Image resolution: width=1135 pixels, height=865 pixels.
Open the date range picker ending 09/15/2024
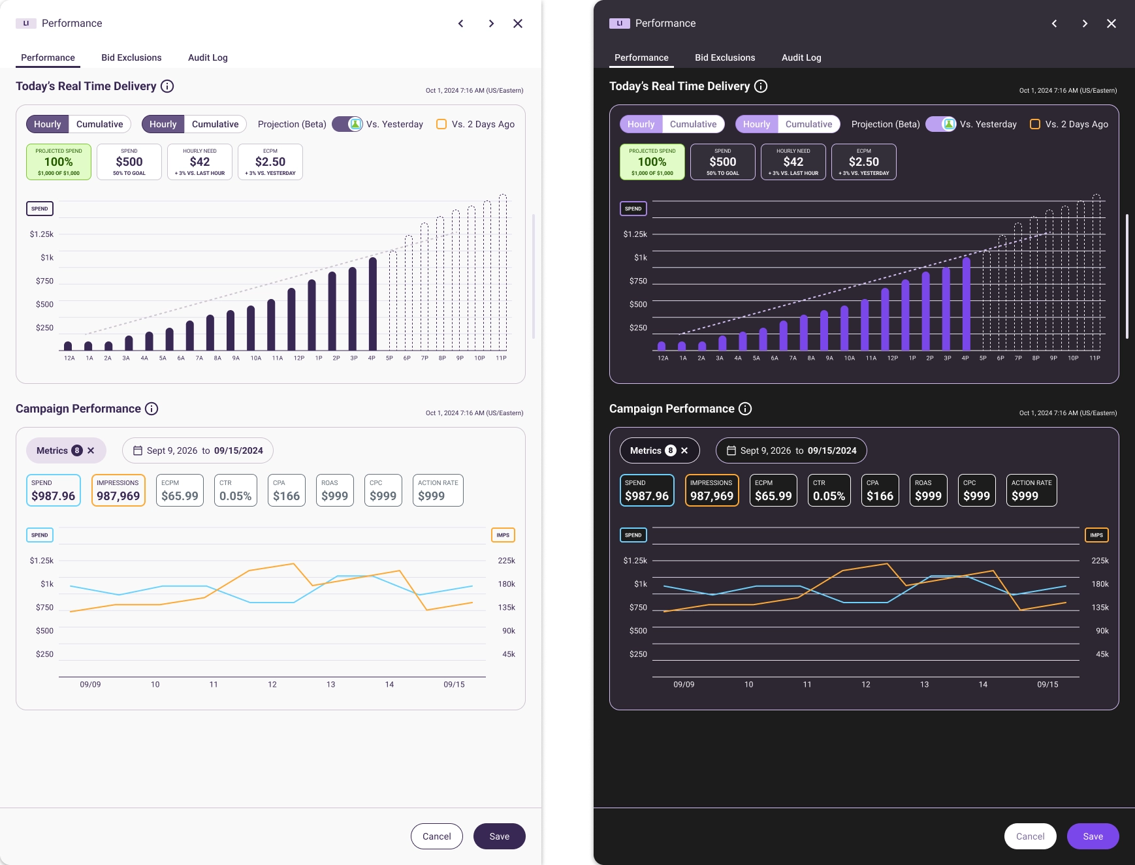[198, 450]
